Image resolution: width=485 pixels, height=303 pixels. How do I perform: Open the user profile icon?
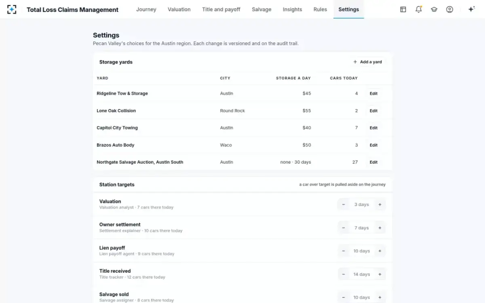point(449,9)
